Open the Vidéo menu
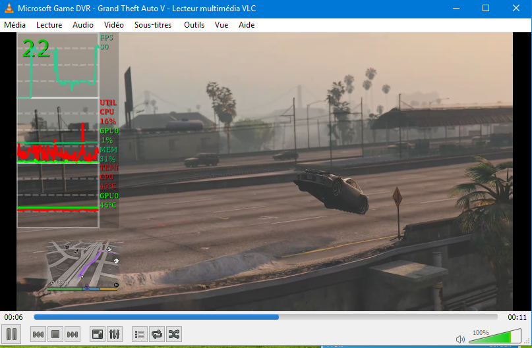The height and width of the screenshot is (348, 532). [114, 25]
